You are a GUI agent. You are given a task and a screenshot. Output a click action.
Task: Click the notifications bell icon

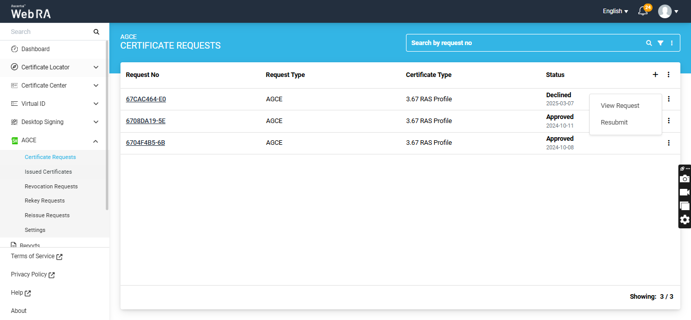pos(643,11)
